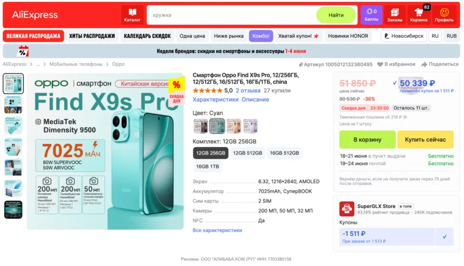Choose the first color variant swatch
Image resolution: width=464 pixels, height=266 pixels.
200,126
